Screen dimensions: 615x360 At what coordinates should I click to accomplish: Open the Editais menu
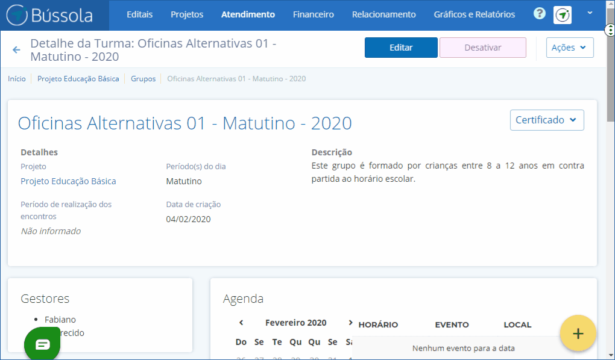click(x=139, y=14)
